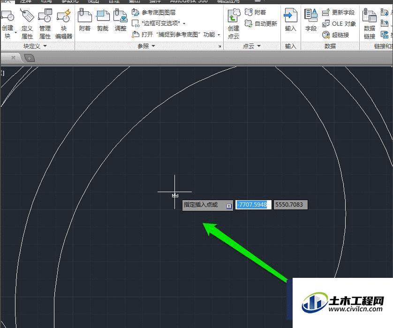Click the X coordinate field -7707.5948
Image resolution: width=393 pixels, height=328 pixels.
(x=253, y=205)
